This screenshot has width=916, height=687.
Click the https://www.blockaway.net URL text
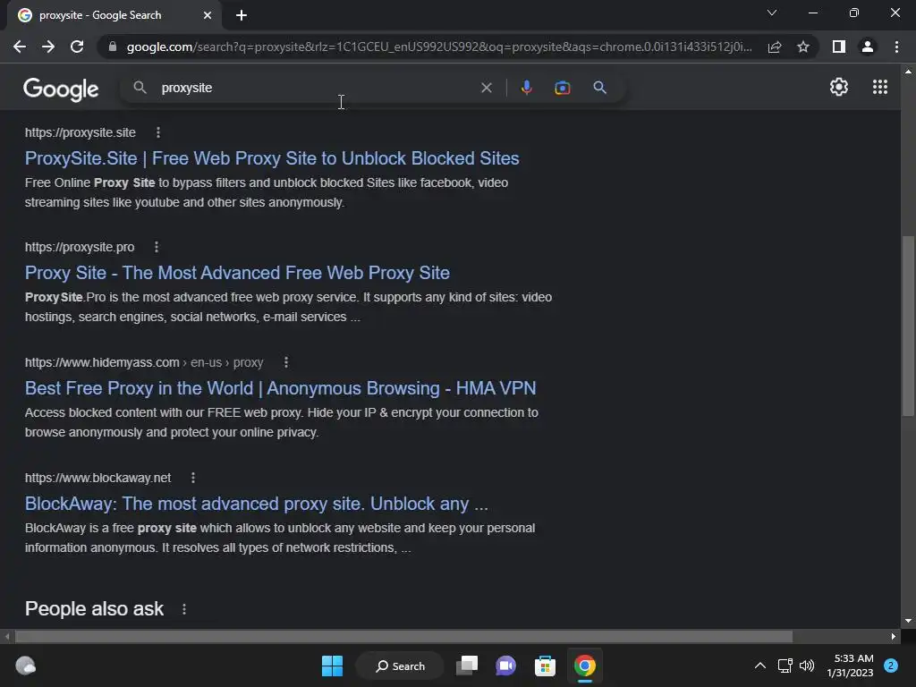pos(98,478)
